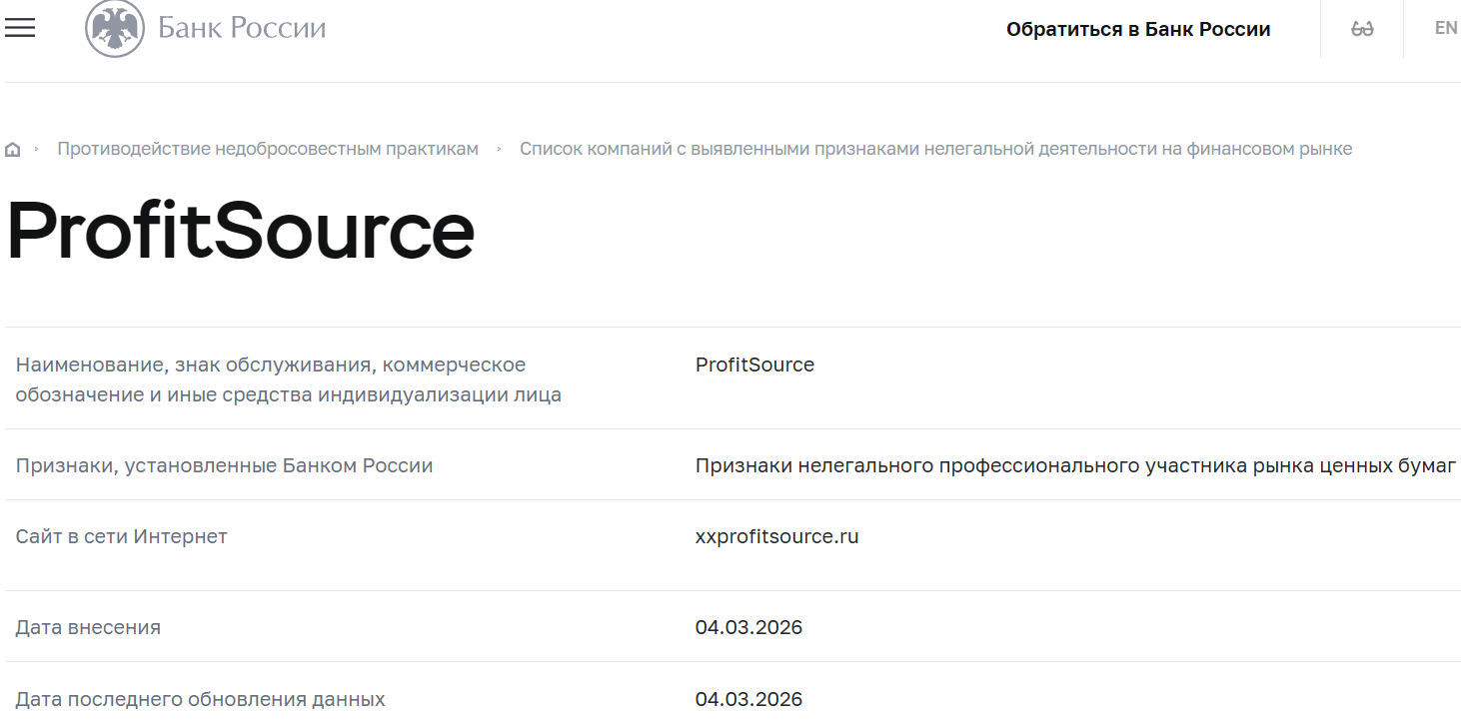Click the Дата последнего обновления данных row
The height and width of the screenshot is (727, 1461).
pos(200,699)
